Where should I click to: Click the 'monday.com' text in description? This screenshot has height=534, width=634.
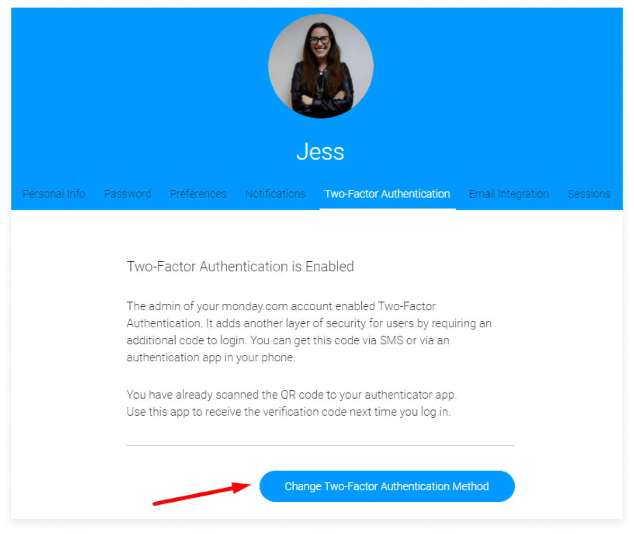coord(255,306)
